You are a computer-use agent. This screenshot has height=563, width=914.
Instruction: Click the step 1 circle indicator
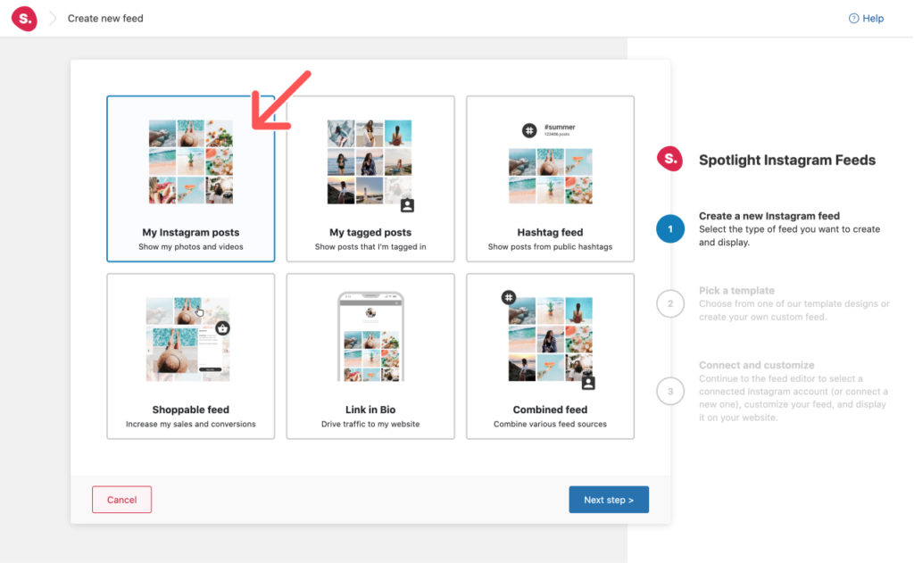[670, 228]
